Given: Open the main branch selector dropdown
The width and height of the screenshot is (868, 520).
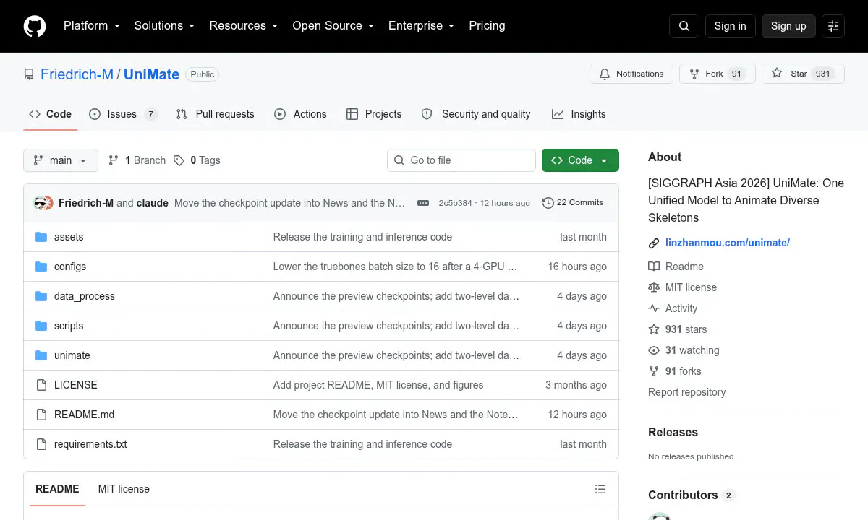Looking at the screenshot, I should [61, 160].
